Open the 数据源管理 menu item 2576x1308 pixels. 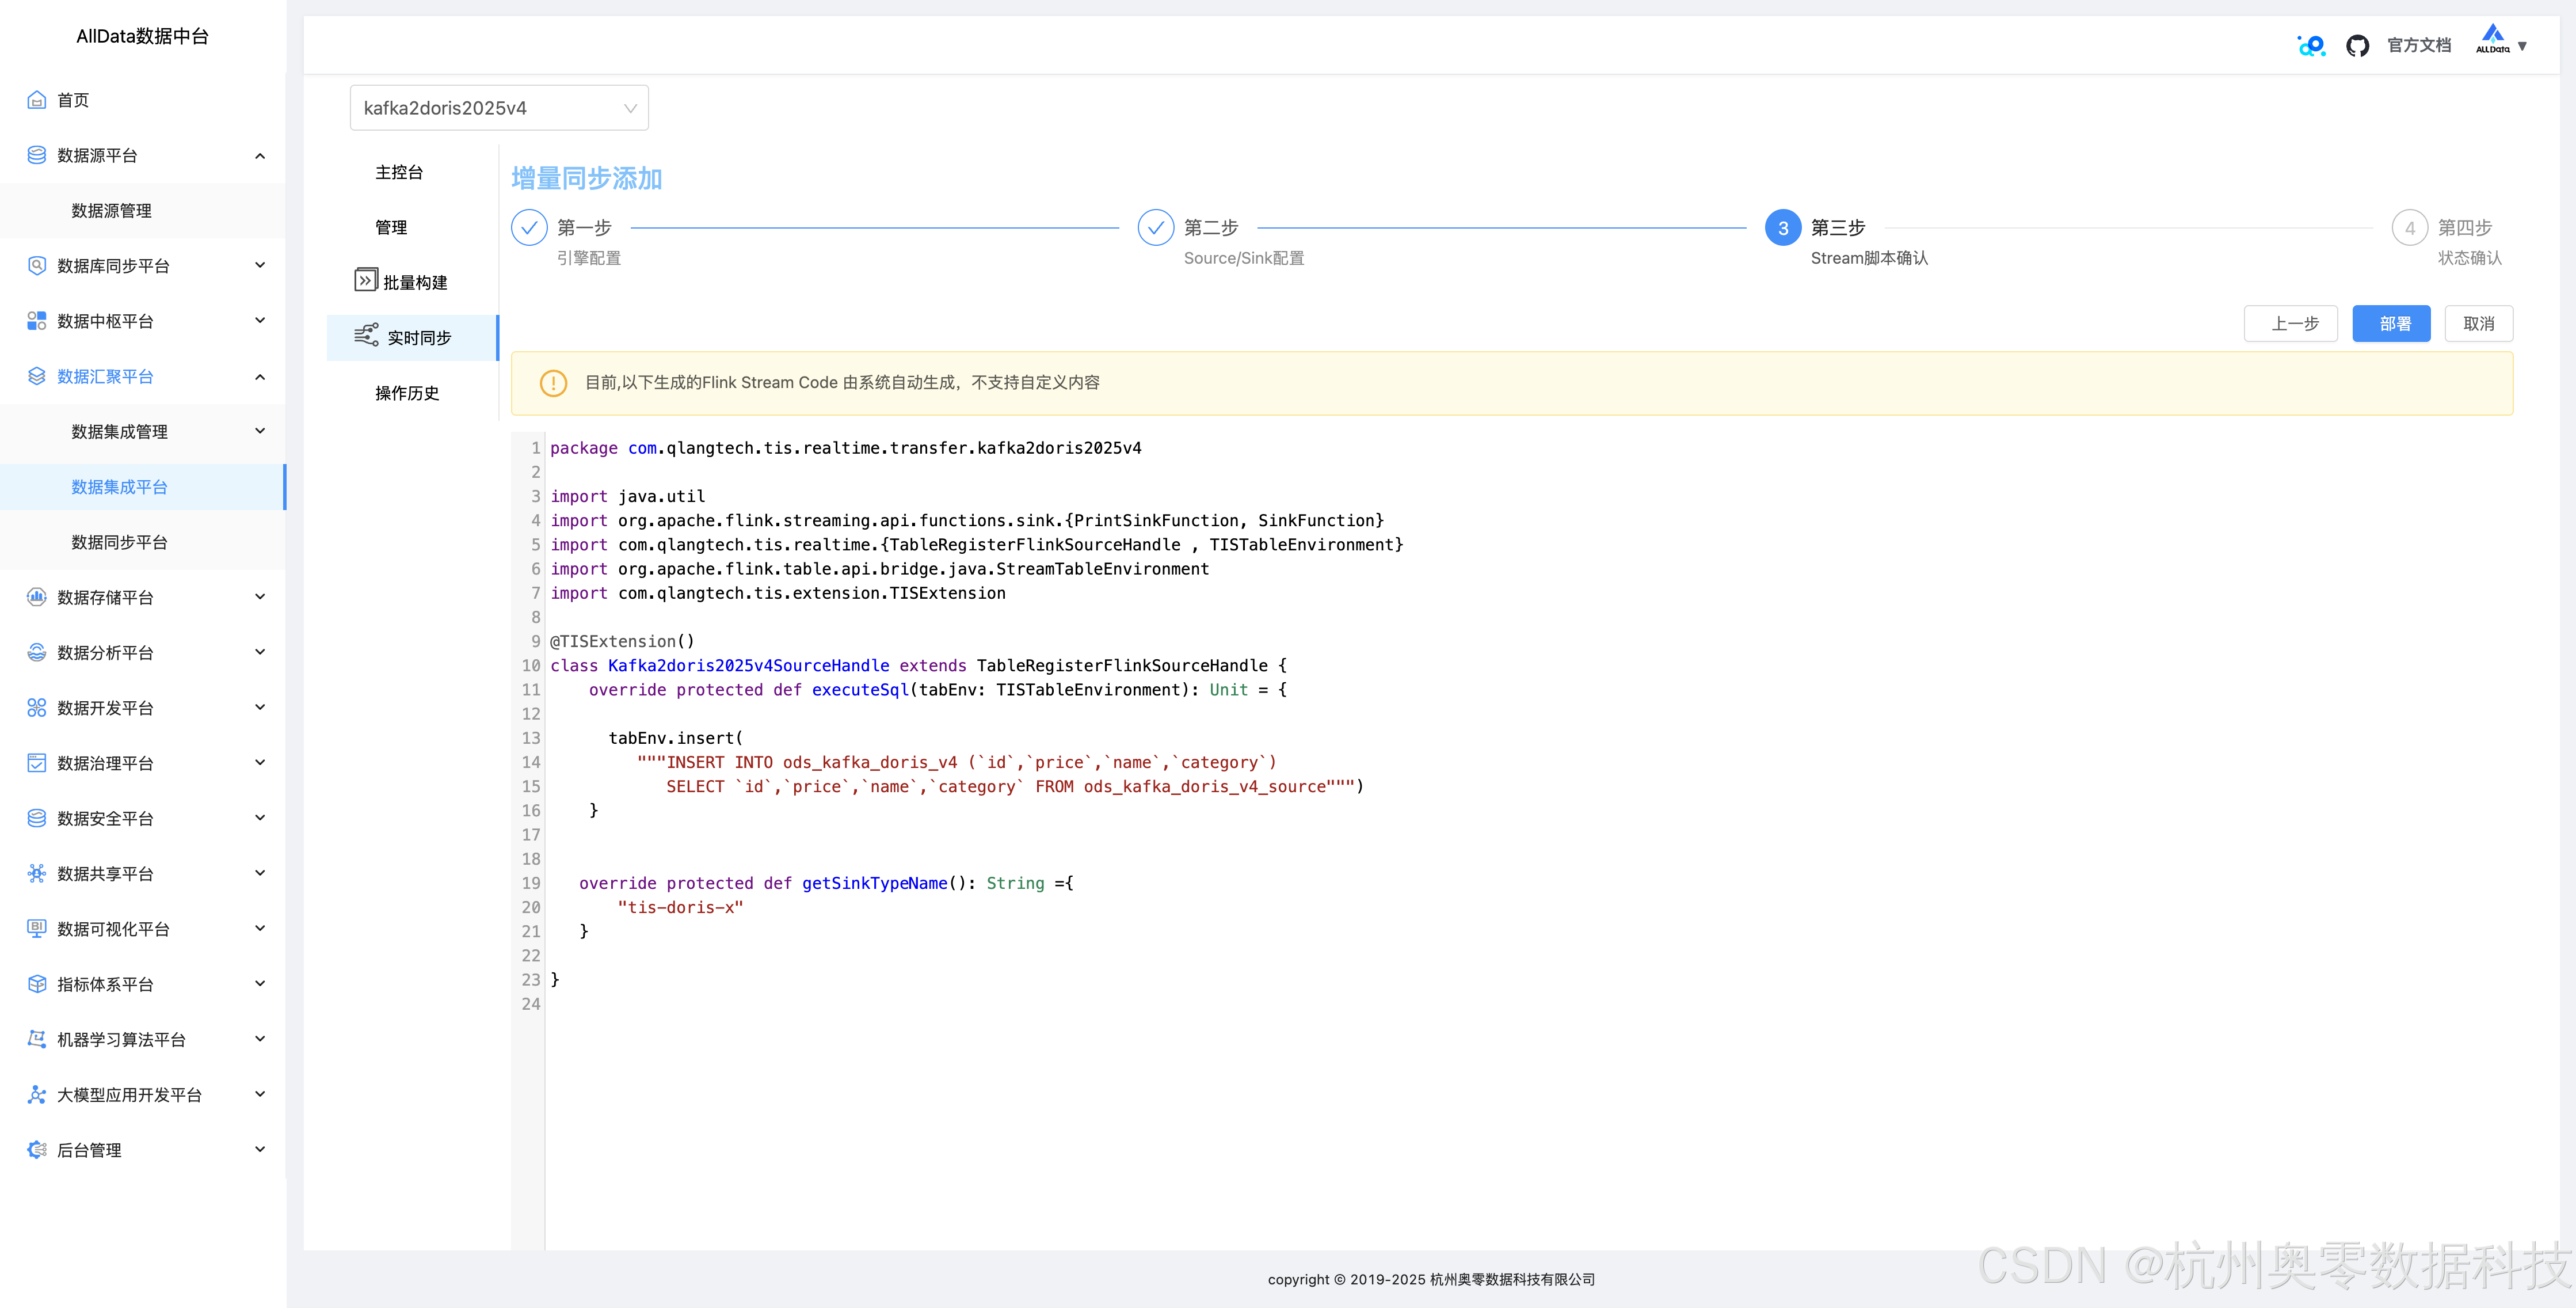point(143,210)
